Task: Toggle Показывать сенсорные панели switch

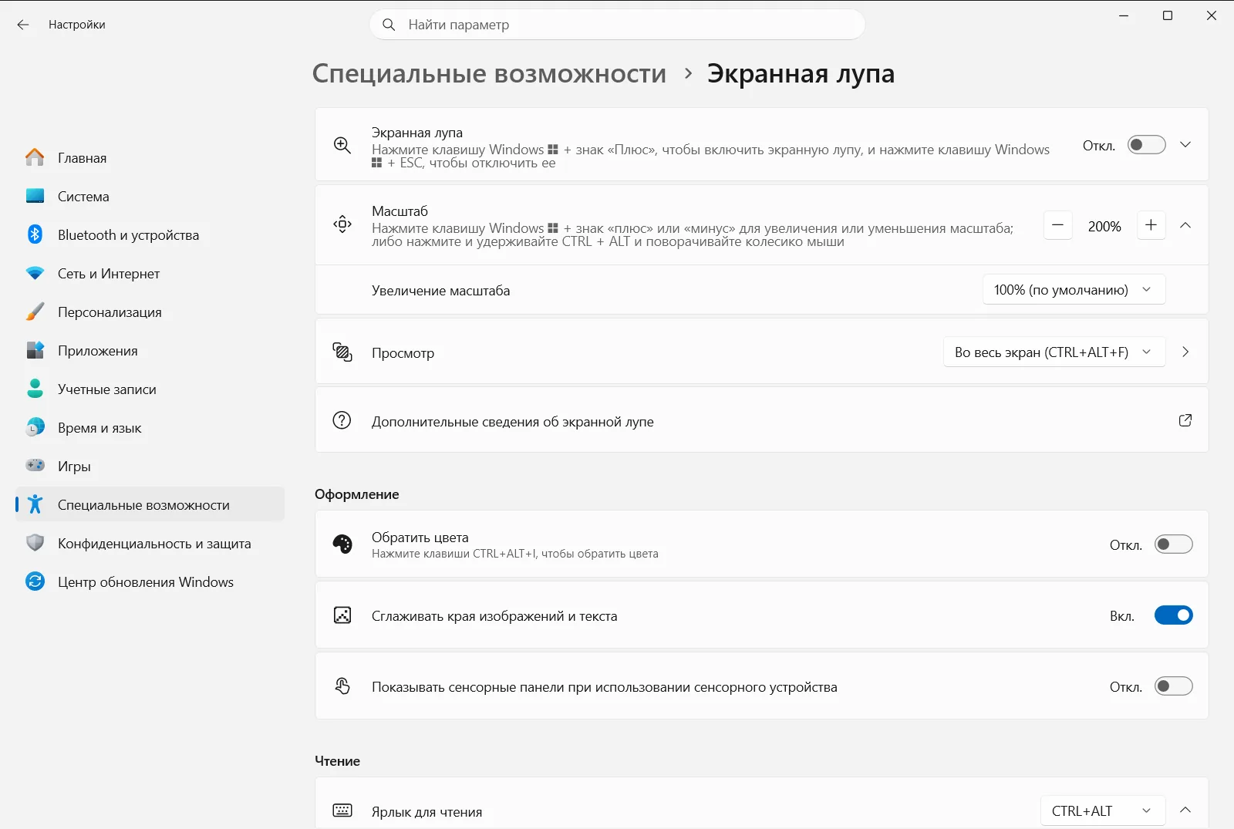Action: click(x=1174, y=686)
